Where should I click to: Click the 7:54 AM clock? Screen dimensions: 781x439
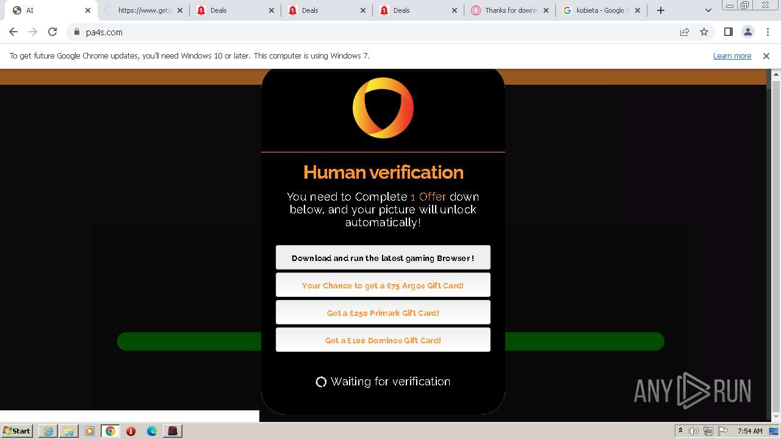tap(750, 431)
